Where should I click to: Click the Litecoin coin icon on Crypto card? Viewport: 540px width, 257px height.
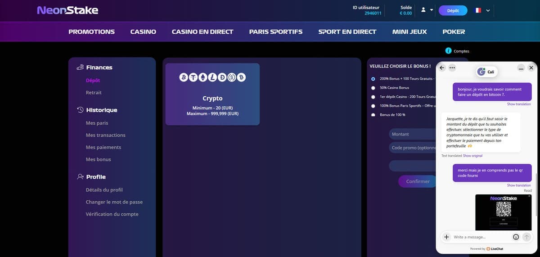coord(212,77)
